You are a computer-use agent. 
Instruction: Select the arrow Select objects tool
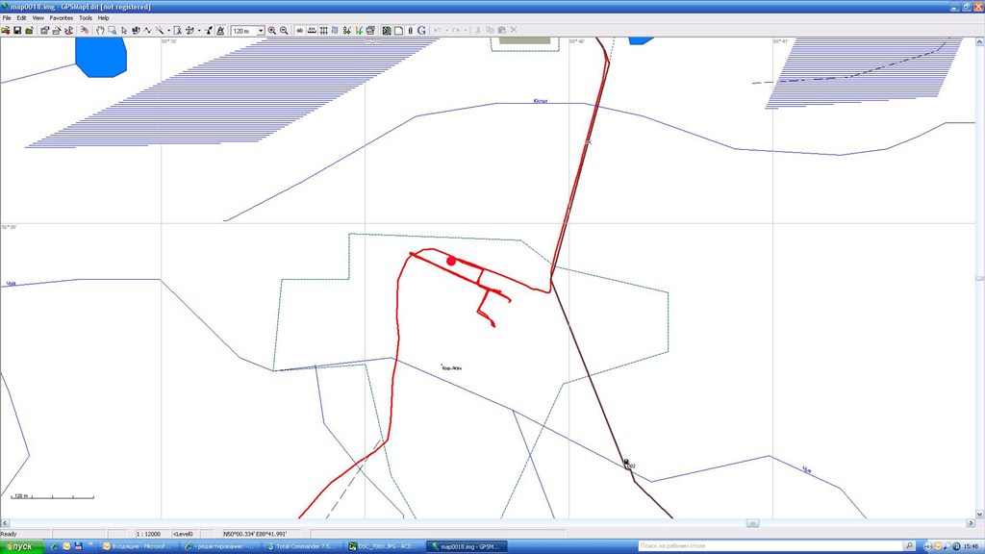124,30
